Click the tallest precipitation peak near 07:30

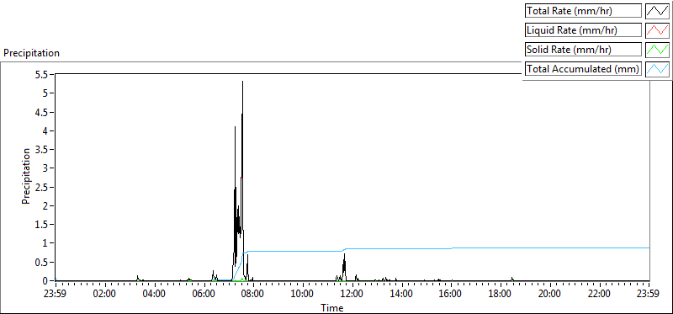tap(242, 82)
